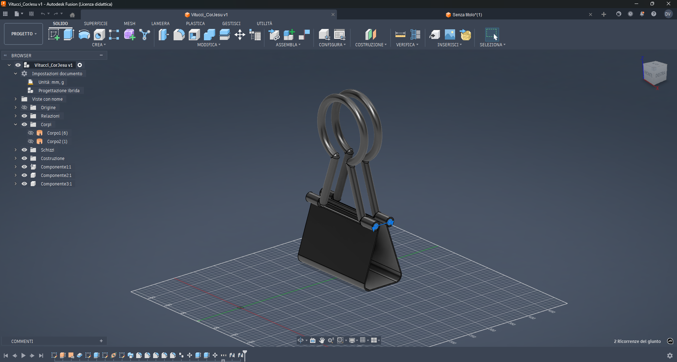The width and height of the screenshot is (677, 362).
Task: Select the Crea schizzo tool
Action: point(54,34)
